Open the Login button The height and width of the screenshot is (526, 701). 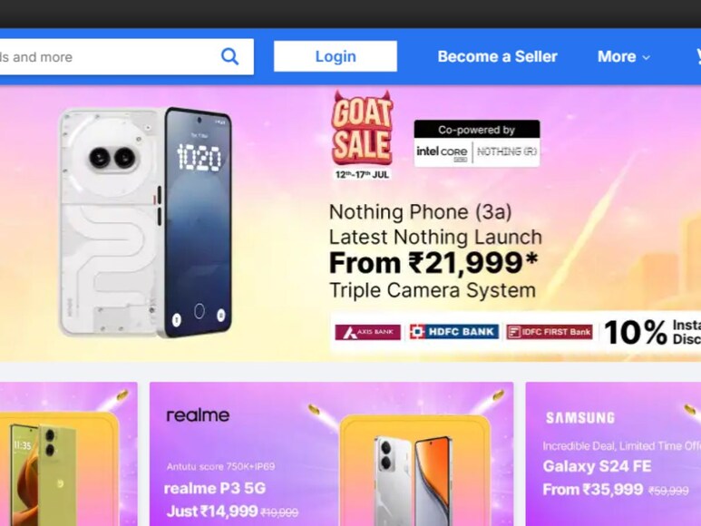click(336, 56)
